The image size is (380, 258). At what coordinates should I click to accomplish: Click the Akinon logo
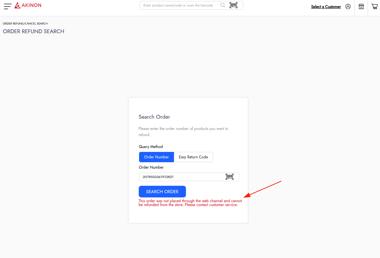[28, 5]
